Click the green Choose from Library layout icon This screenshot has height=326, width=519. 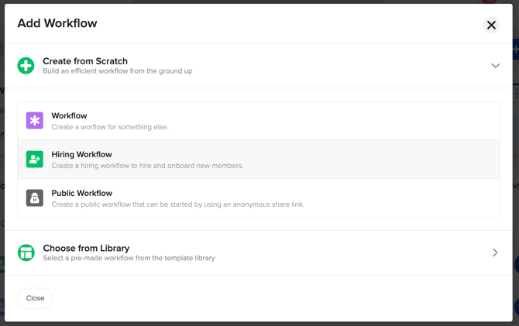coord(26,253)
